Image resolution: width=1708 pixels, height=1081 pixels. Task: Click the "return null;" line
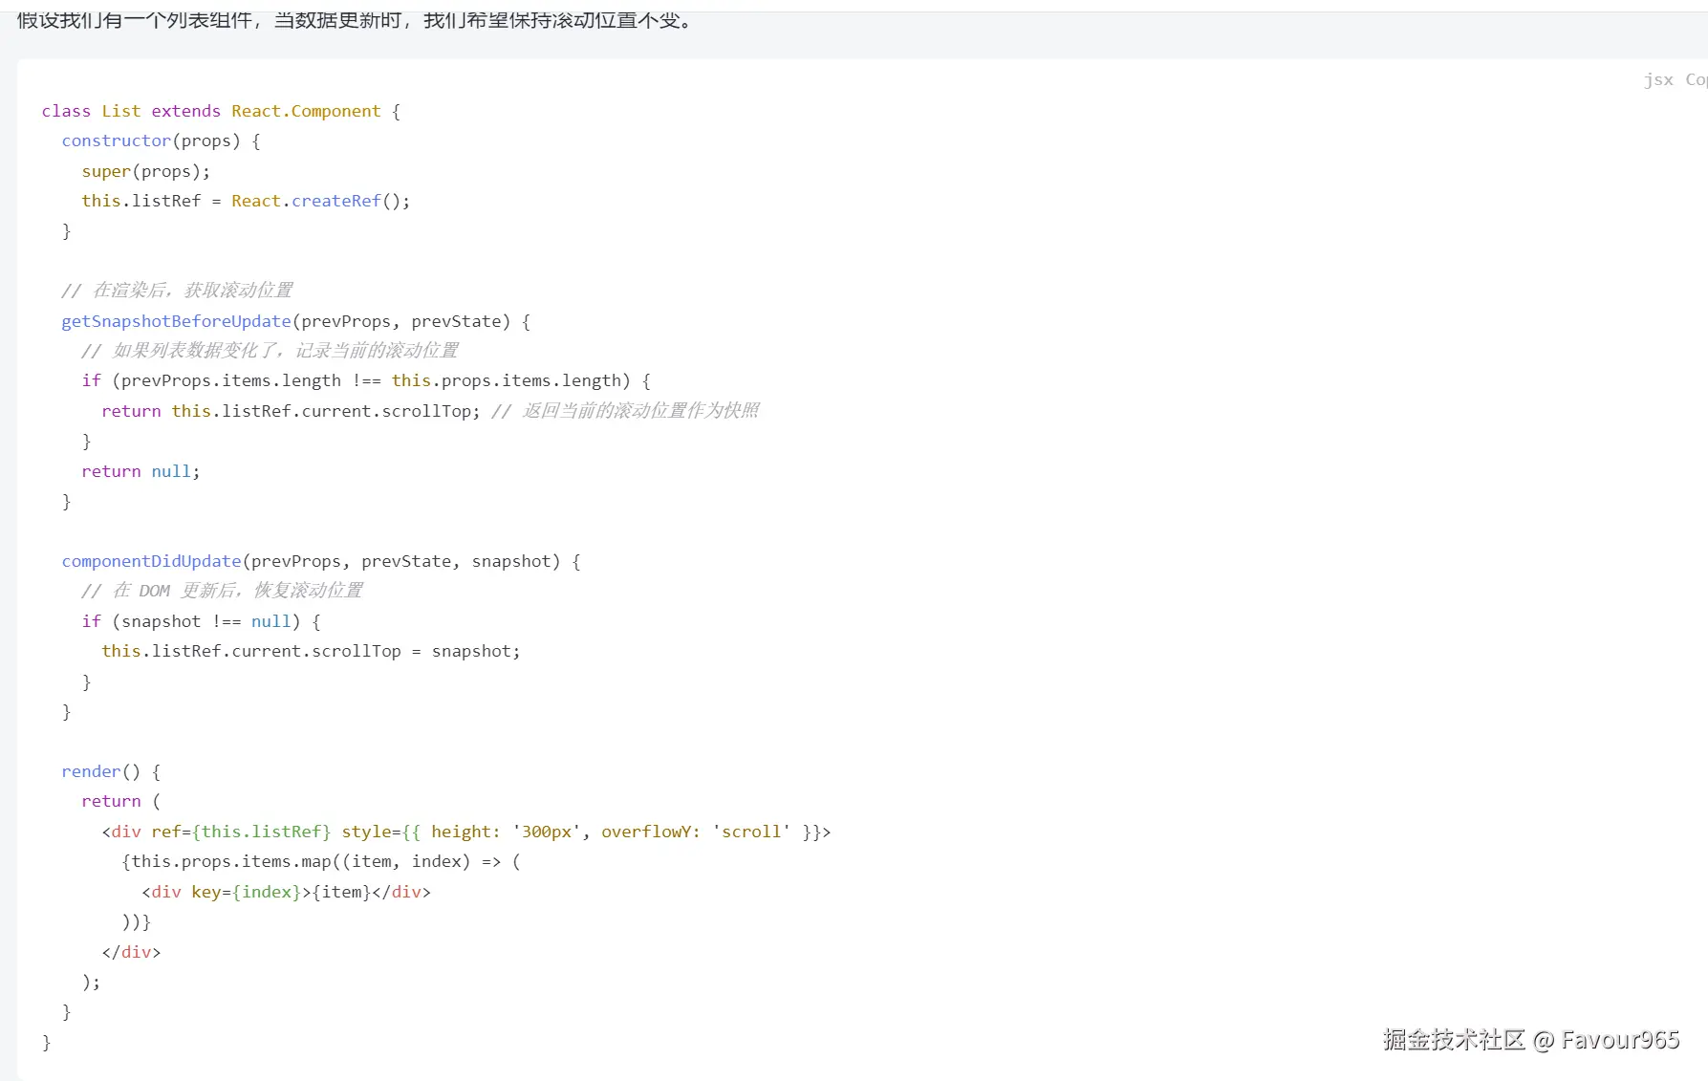click(x=141, y=471)
